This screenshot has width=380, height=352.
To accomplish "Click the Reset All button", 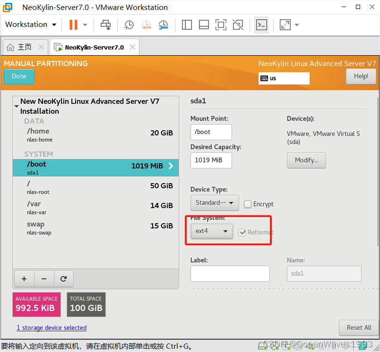I will pos(359,328).
